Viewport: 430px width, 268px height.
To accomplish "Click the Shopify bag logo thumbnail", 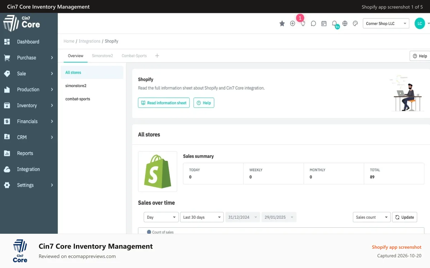I will [158, 172].
